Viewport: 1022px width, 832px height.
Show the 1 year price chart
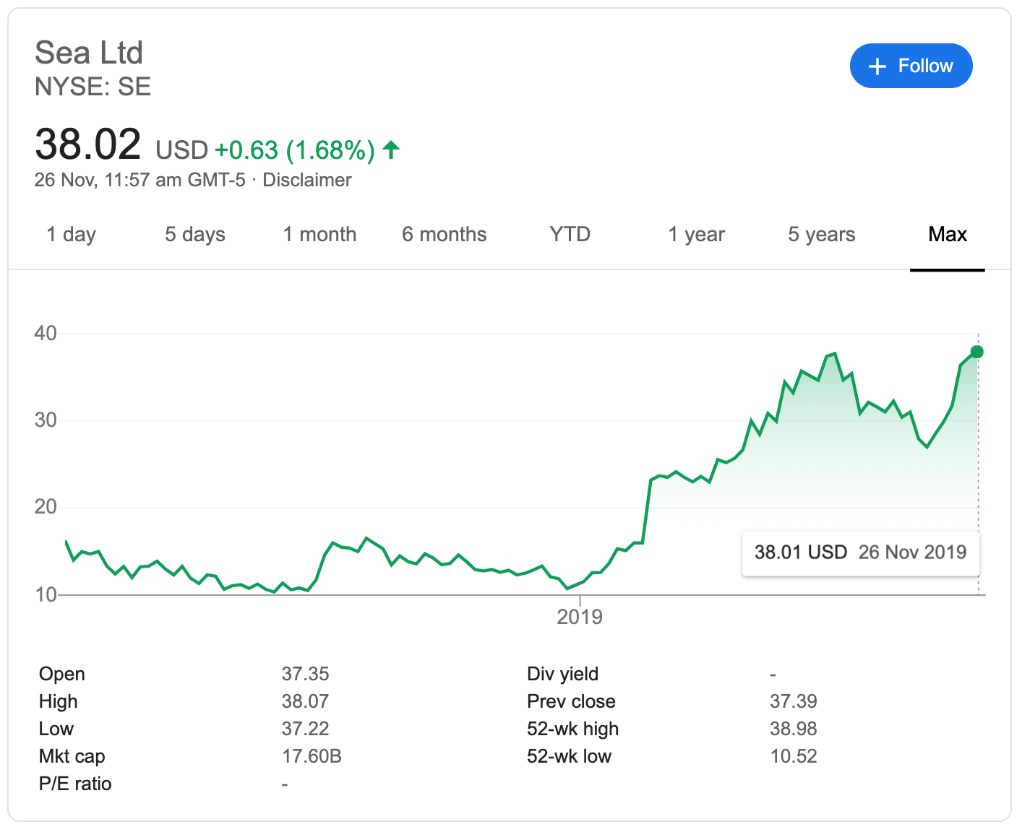pos(697,235)
